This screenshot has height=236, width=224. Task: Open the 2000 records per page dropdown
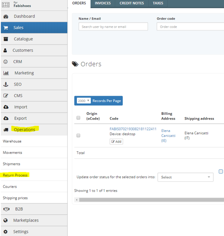coord(84,101)
